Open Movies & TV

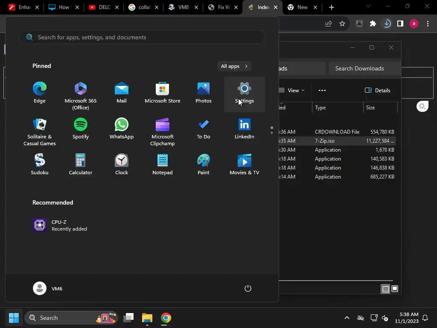click(x=245, y=164)
